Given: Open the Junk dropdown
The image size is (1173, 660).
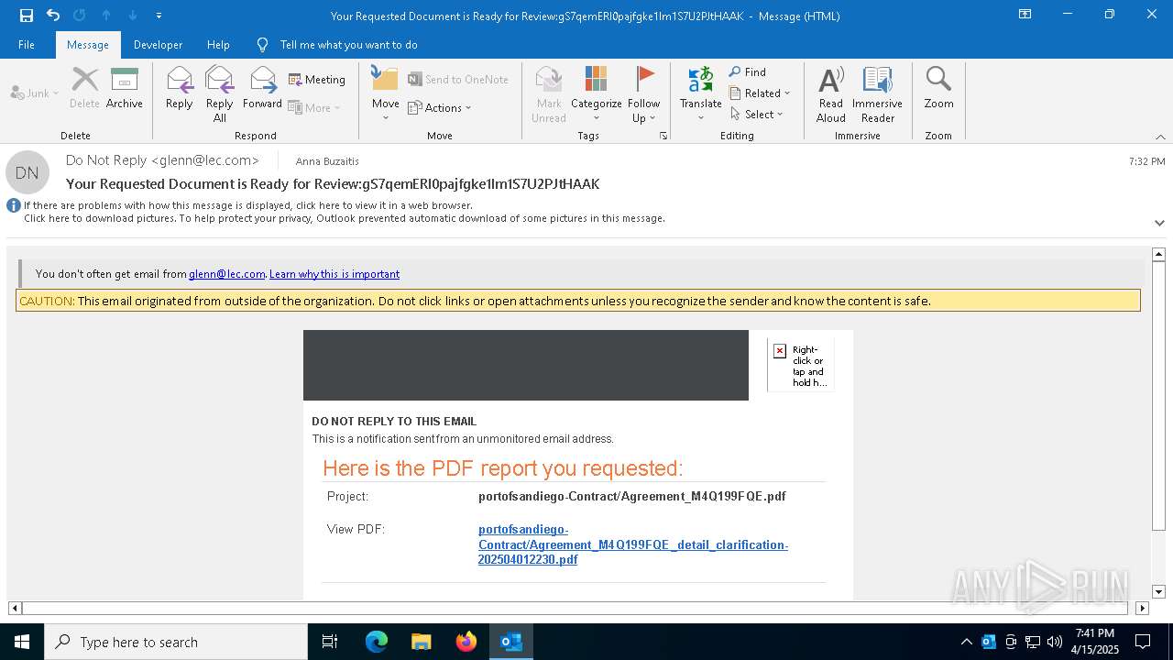Looking at the screenshot, I should 35,93.
